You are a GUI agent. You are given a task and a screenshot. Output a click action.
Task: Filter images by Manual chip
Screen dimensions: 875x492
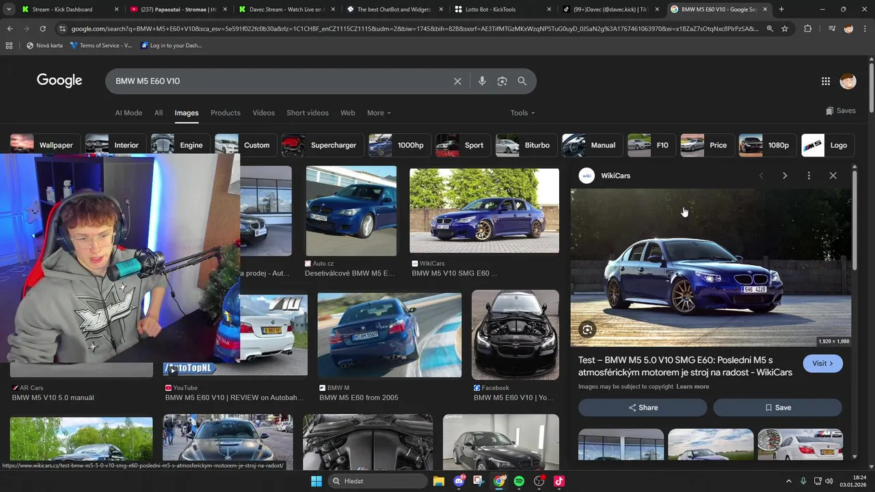click(x=591, y=145)
